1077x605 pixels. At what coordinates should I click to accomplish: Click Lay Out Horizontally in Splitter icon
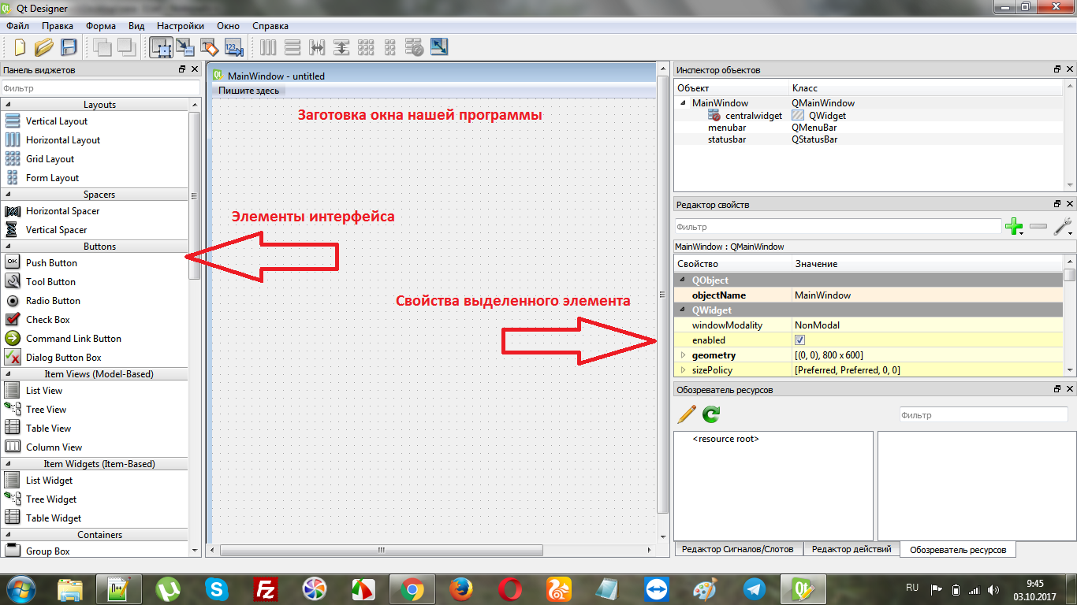(x=317, y=47)
